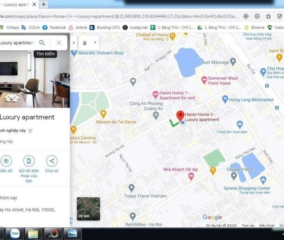Click the help icon next to 'nh nghiệp này'
This screenshot has width=284, height=240.
pyautogui.click(x=30, y=131)
